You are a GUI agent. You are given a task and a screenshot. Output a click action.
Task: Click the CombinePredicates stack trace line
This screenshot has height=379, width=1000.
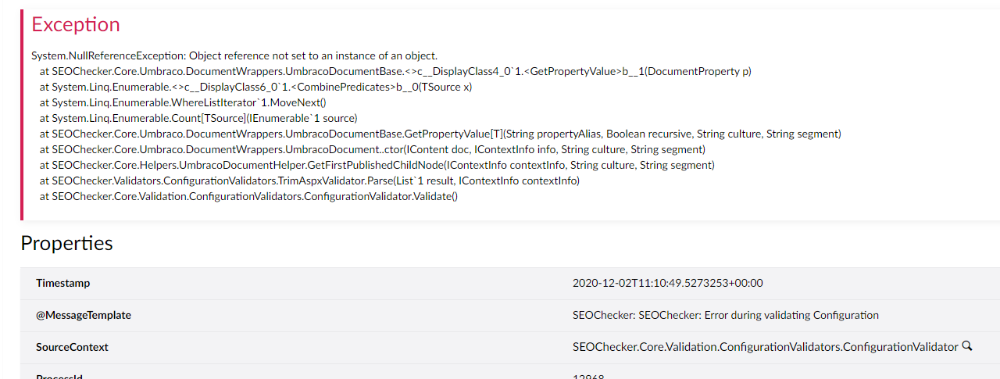[x=255, y=87]
